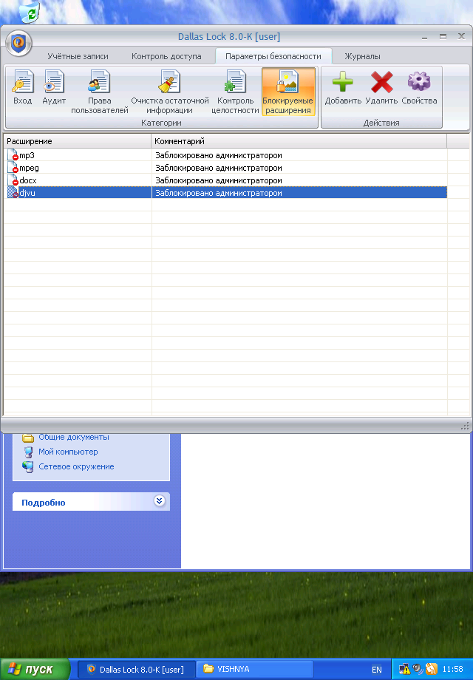
Task: Click the red Удалить cross icon
Action: click(381, 81)
